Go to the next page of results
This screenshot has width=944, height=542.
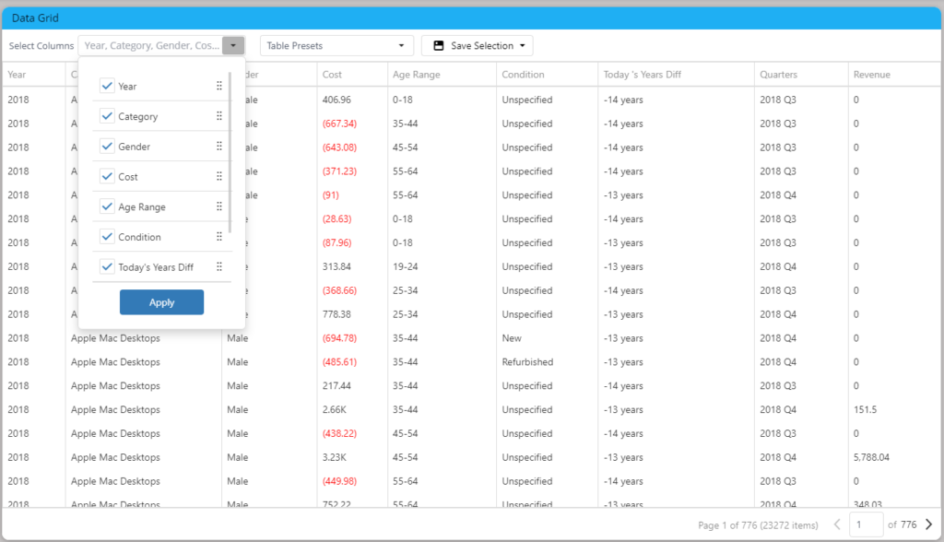tap(930, 523)
